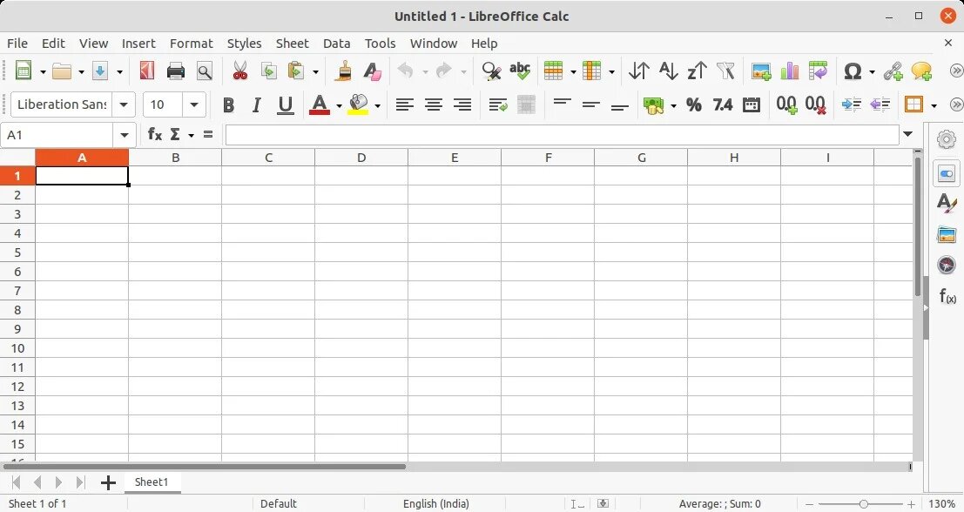Apply yellow background color swatch
The height and width of the screenshot is (512, 964).
[358, 105]
